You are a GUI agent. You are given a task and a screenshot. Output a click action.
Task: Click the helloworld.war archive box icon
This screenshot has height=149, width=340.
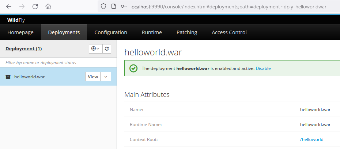point(8,77)
